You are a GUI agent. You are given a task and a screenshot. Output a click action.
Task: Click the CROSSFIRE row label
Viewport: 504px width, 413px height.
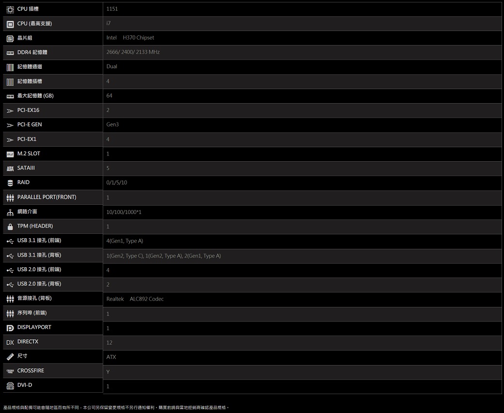tap(31, 371)
